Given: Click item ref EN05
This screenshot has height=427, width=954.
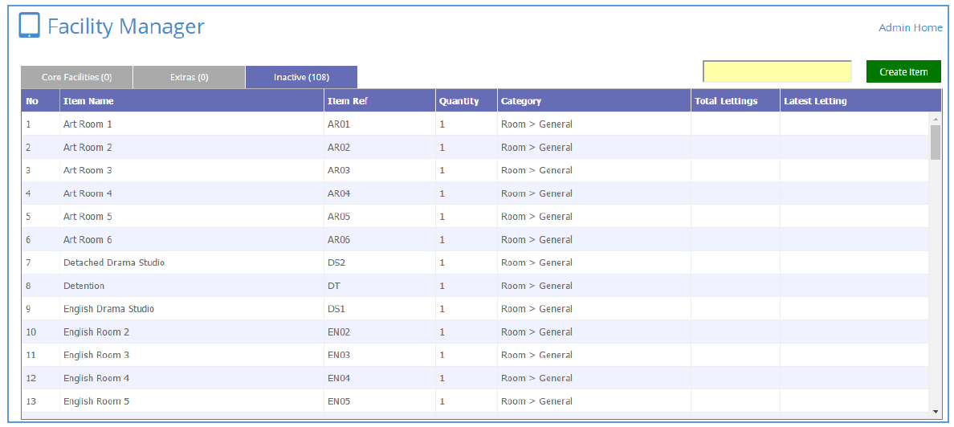Looking at the screenshot, I should [339, 401].
